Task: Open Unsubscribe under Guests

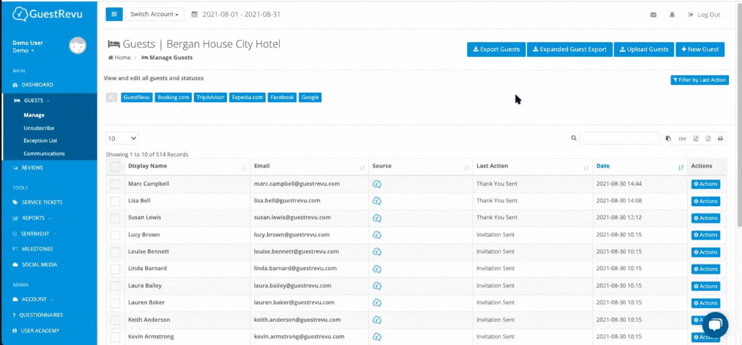Action: click(x=39, y=128)
